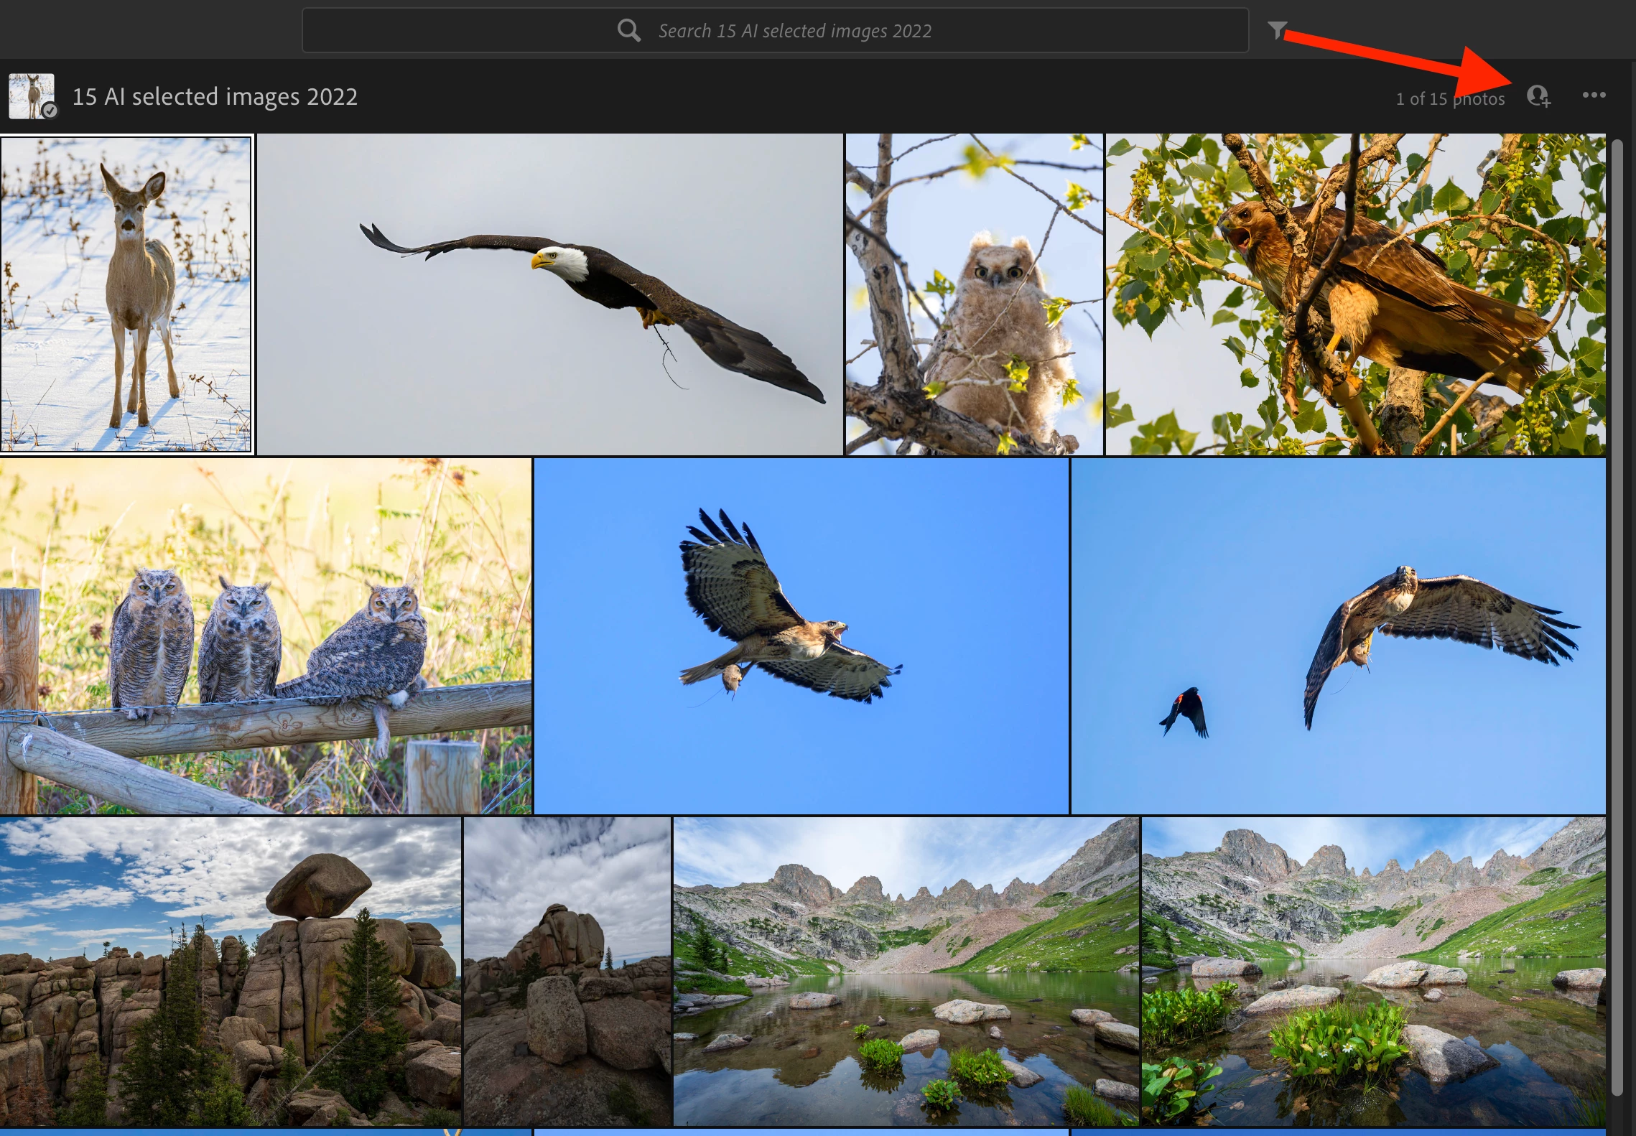Open the three-dot more options menu
The image size is (1636, 1136).
(1594, 96)
